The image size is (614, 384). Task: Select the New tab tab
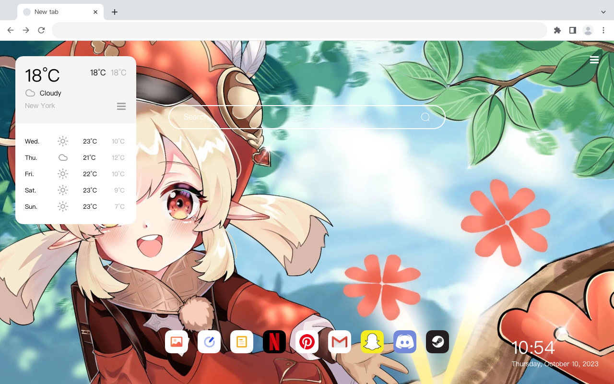point(60,12)
